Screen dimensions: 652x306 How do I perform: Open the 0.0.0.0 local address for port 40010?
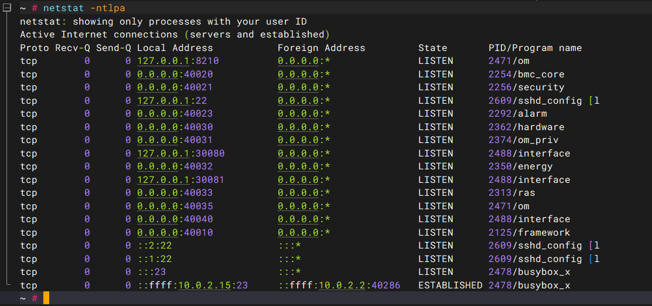pos(158,233)
